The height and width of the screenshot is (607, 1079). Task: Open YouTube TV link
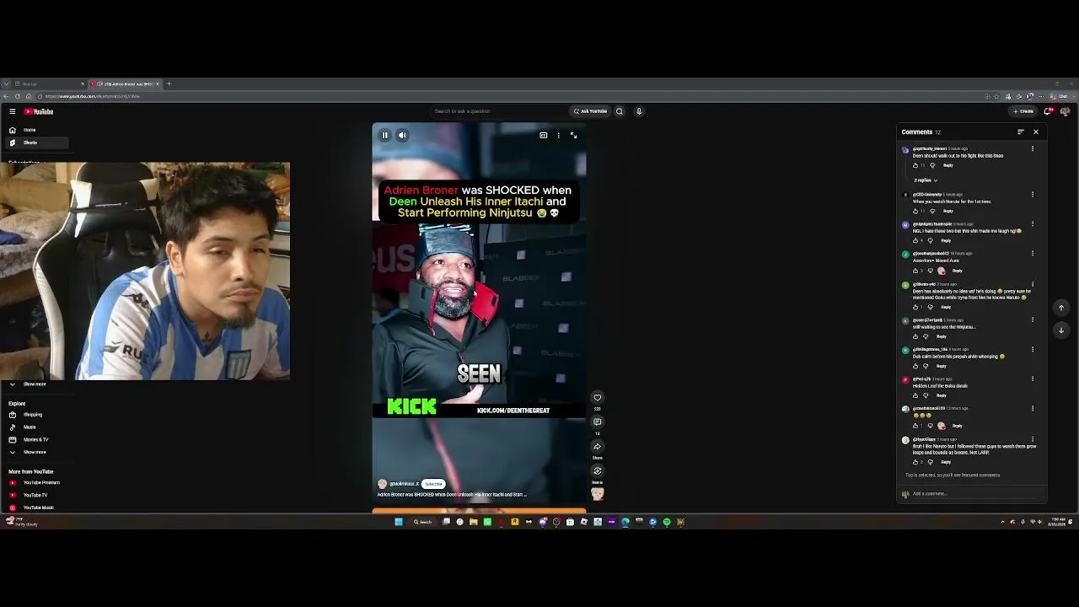click(35, 495)
